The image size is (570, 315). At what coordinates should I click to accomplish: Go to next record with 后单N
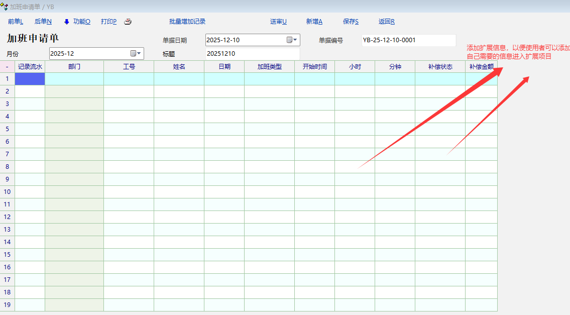pyautogui.click(x=43, y=22)
